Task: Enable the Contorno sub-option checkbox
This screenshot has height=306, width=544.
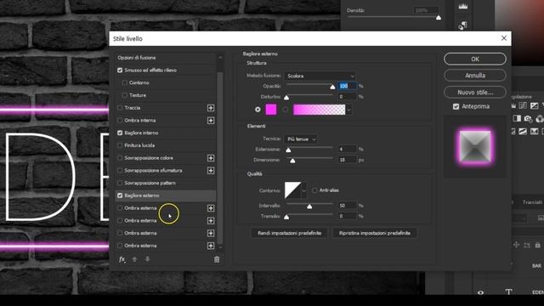Action: tap(125, 82)
